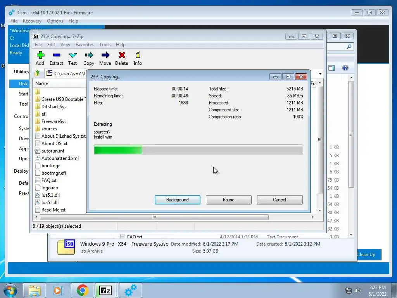
Task: Switch to Dism++ taskbar button
Action: click(x=130, y=290)
